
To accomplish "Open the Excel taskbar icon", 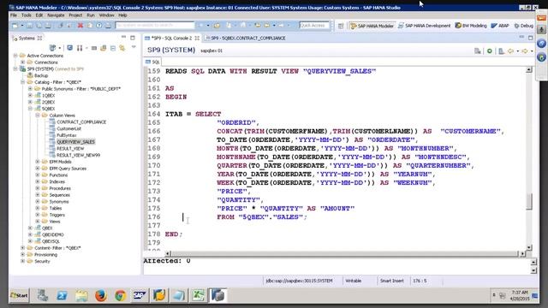I will (198, 295).
